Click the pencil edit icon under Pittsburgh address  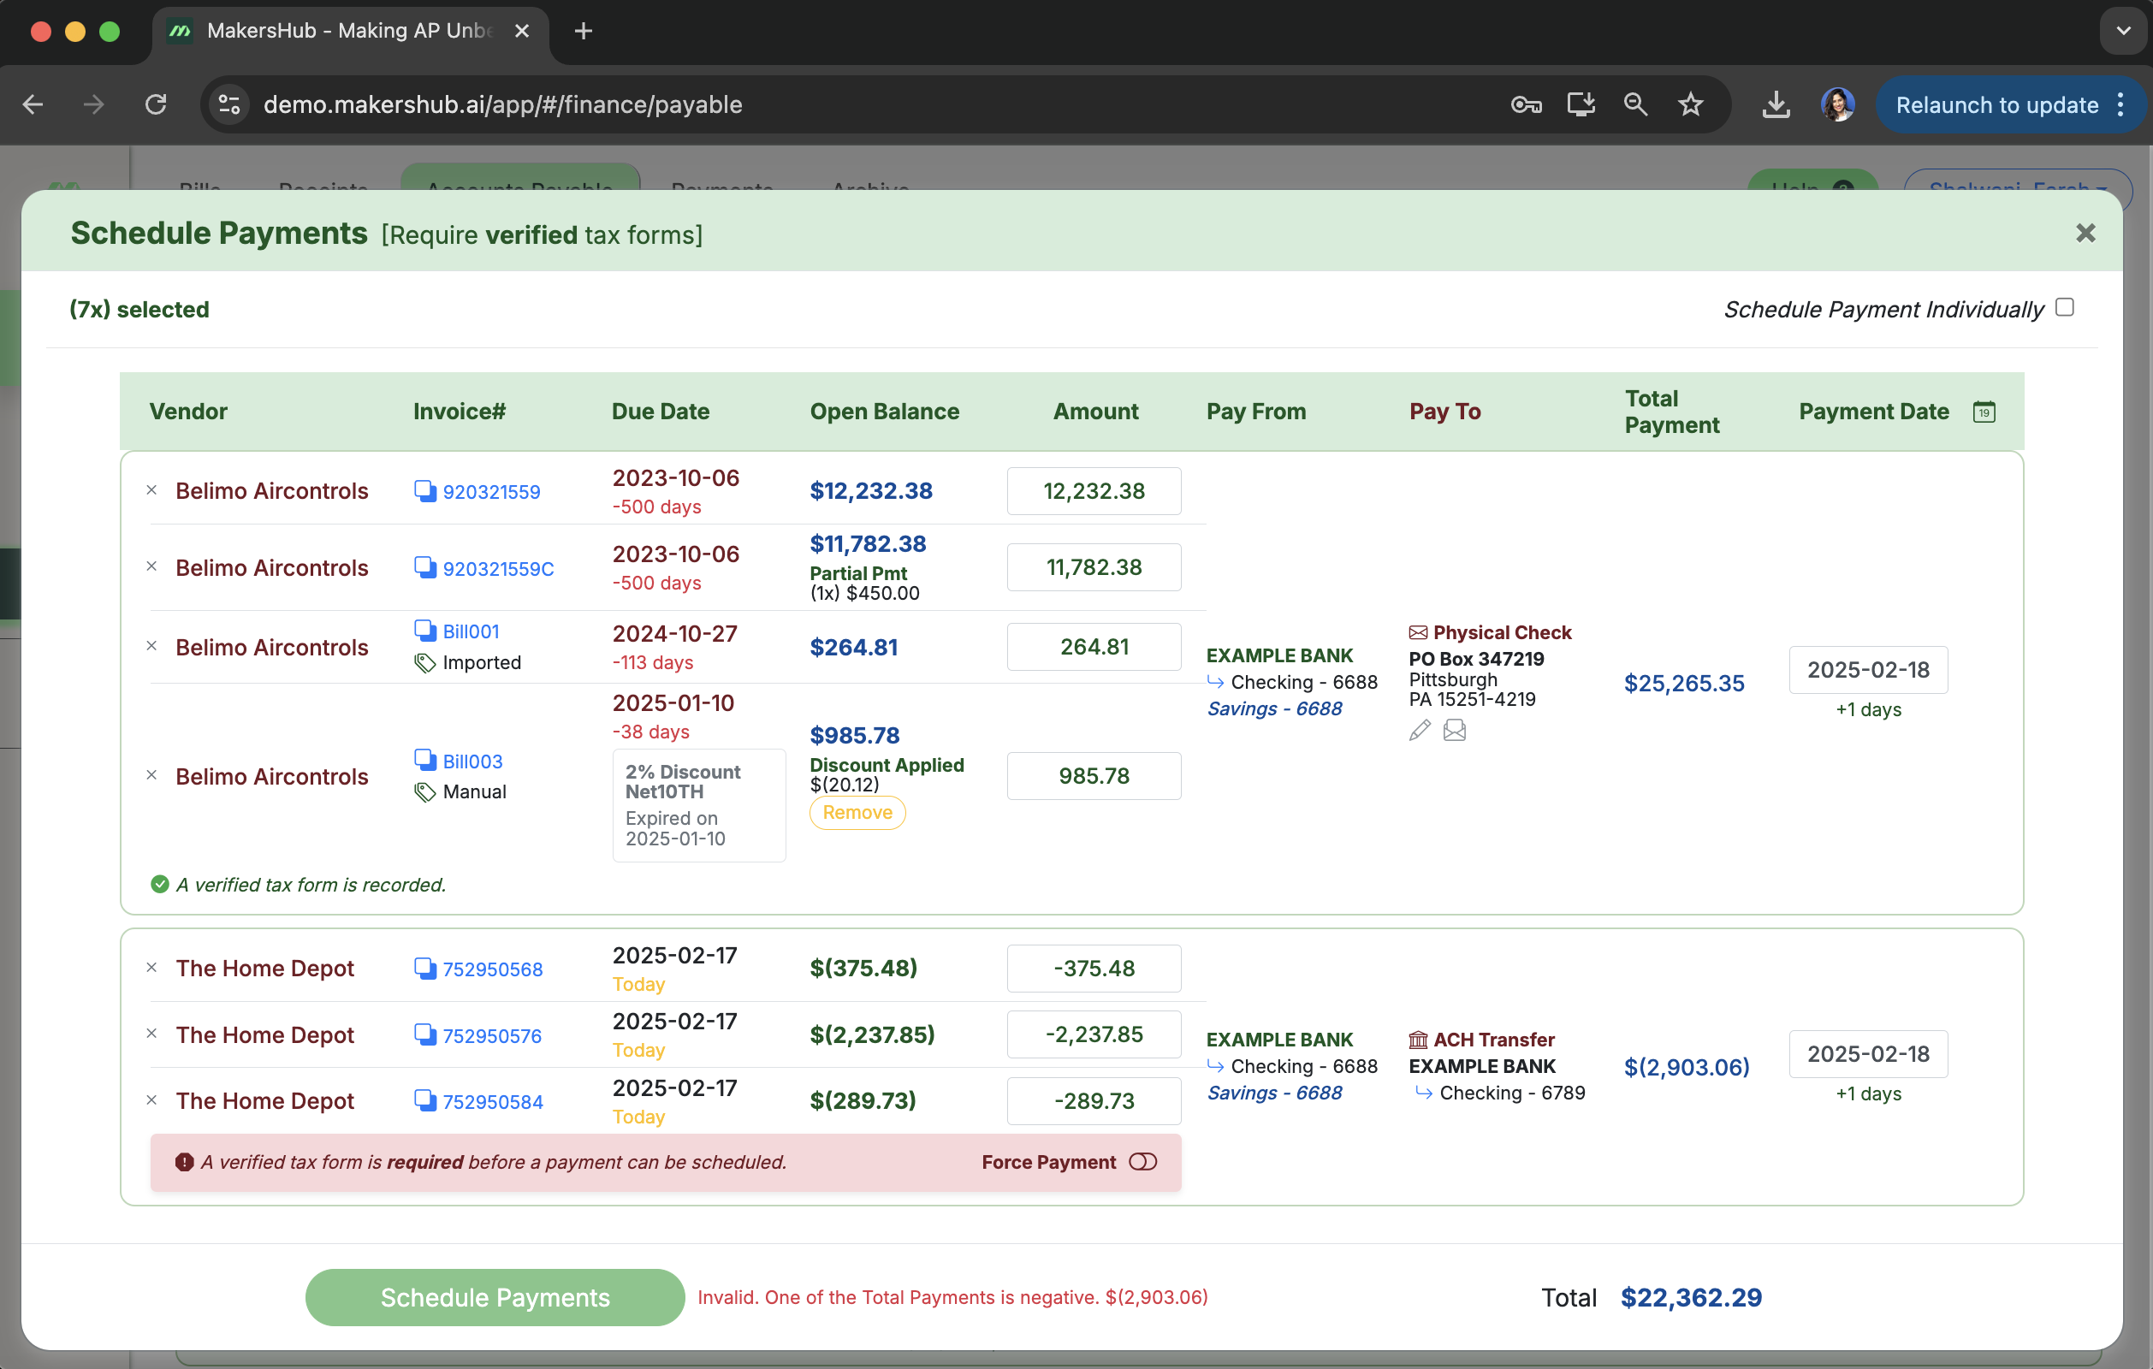(1419, 731)
